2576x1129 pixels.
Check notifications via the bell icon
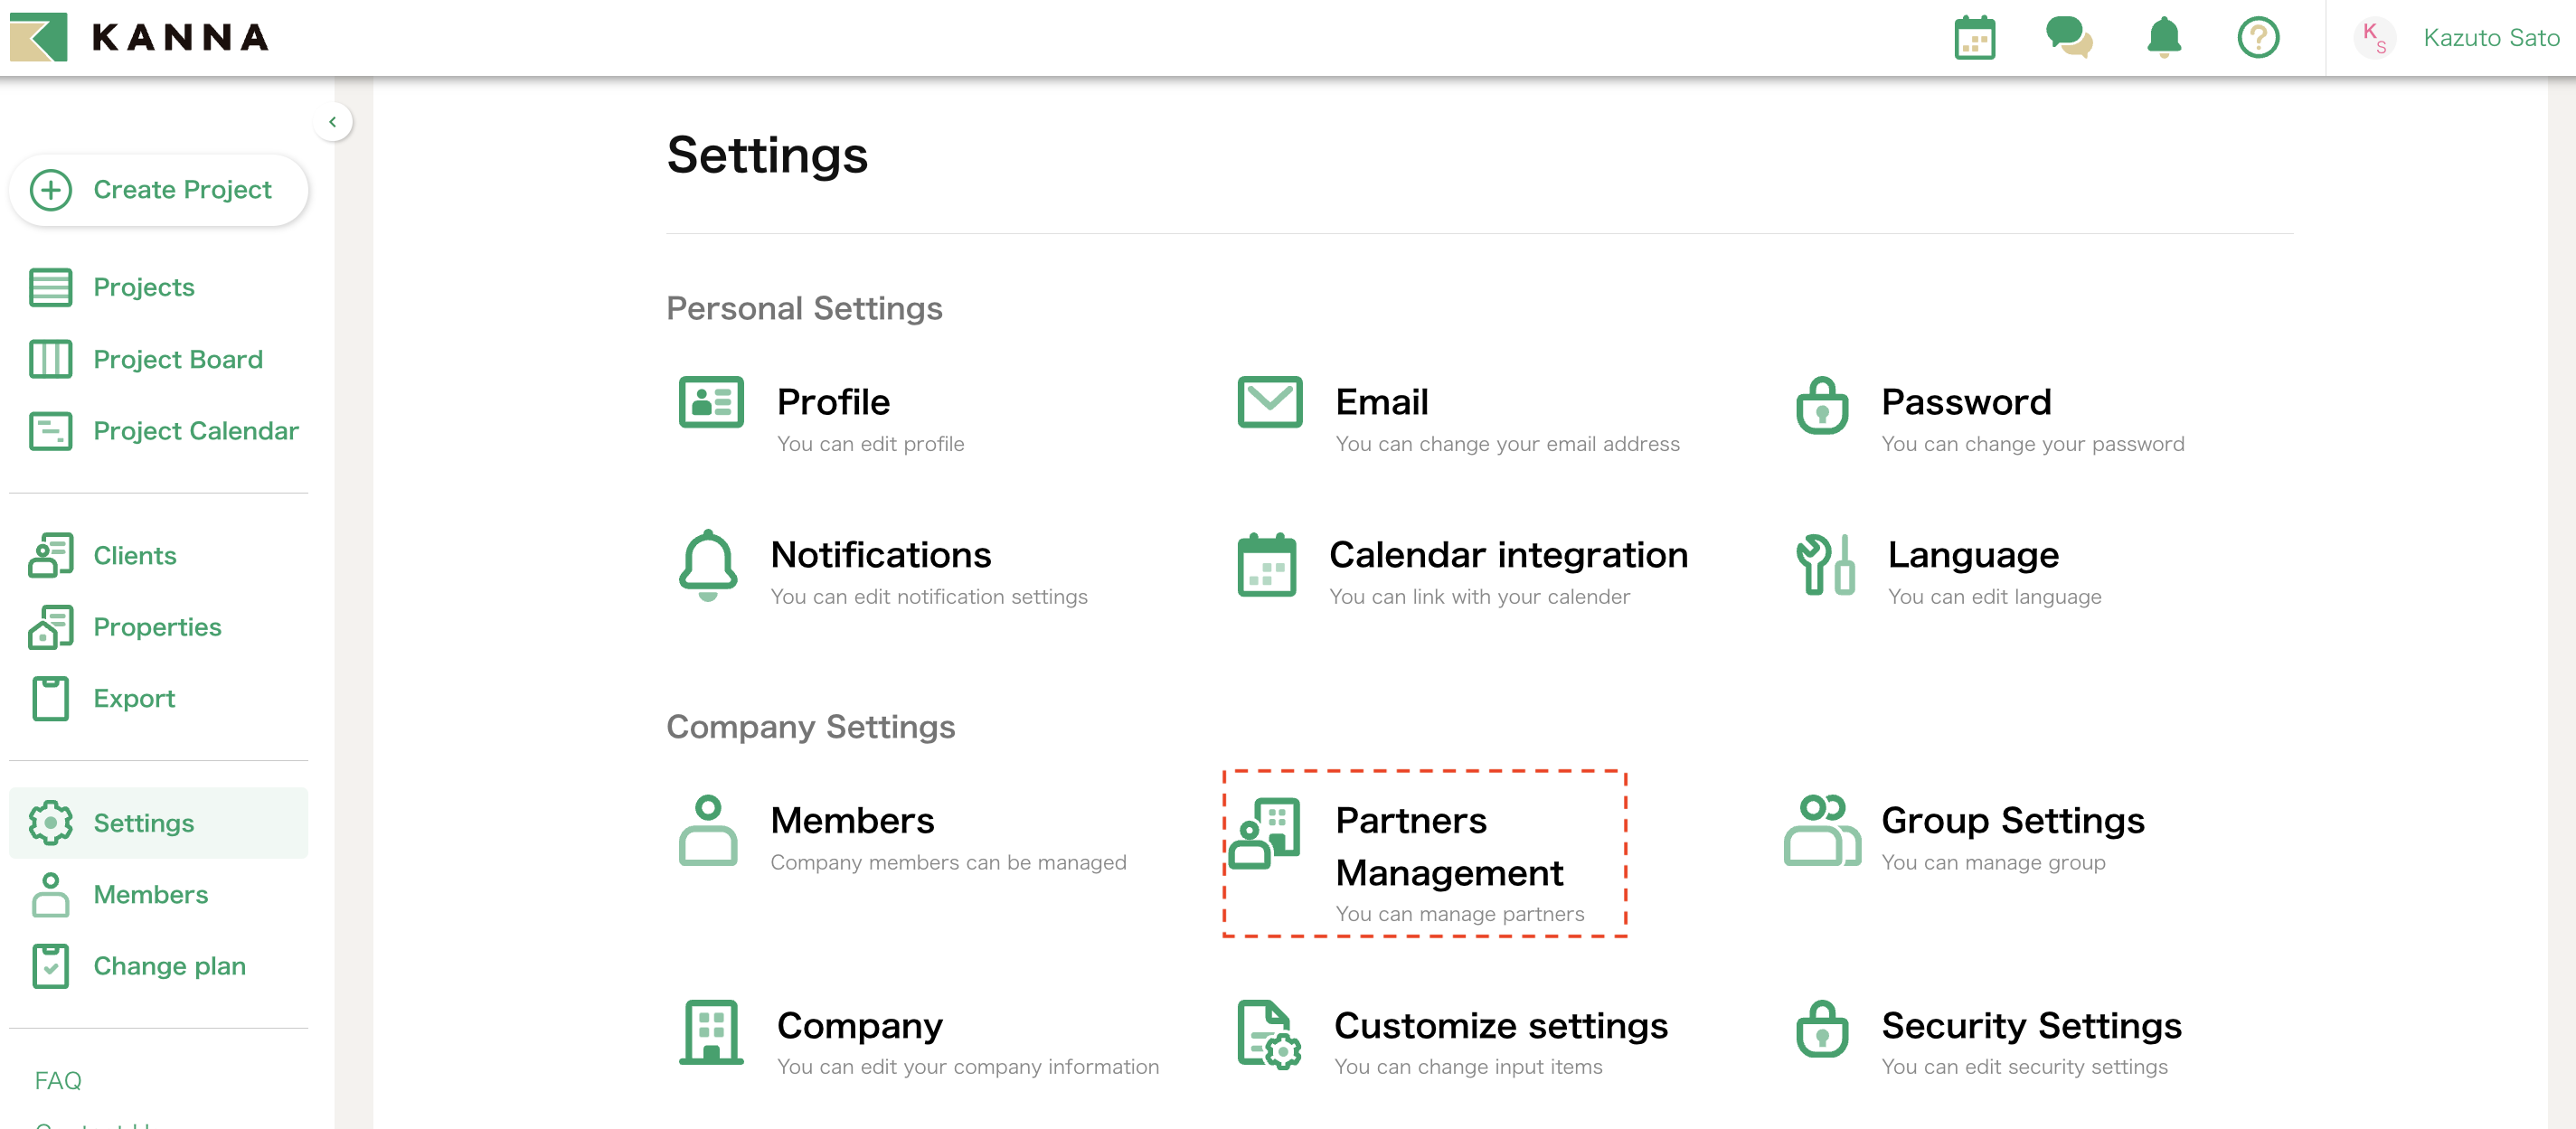point(2163,37)
